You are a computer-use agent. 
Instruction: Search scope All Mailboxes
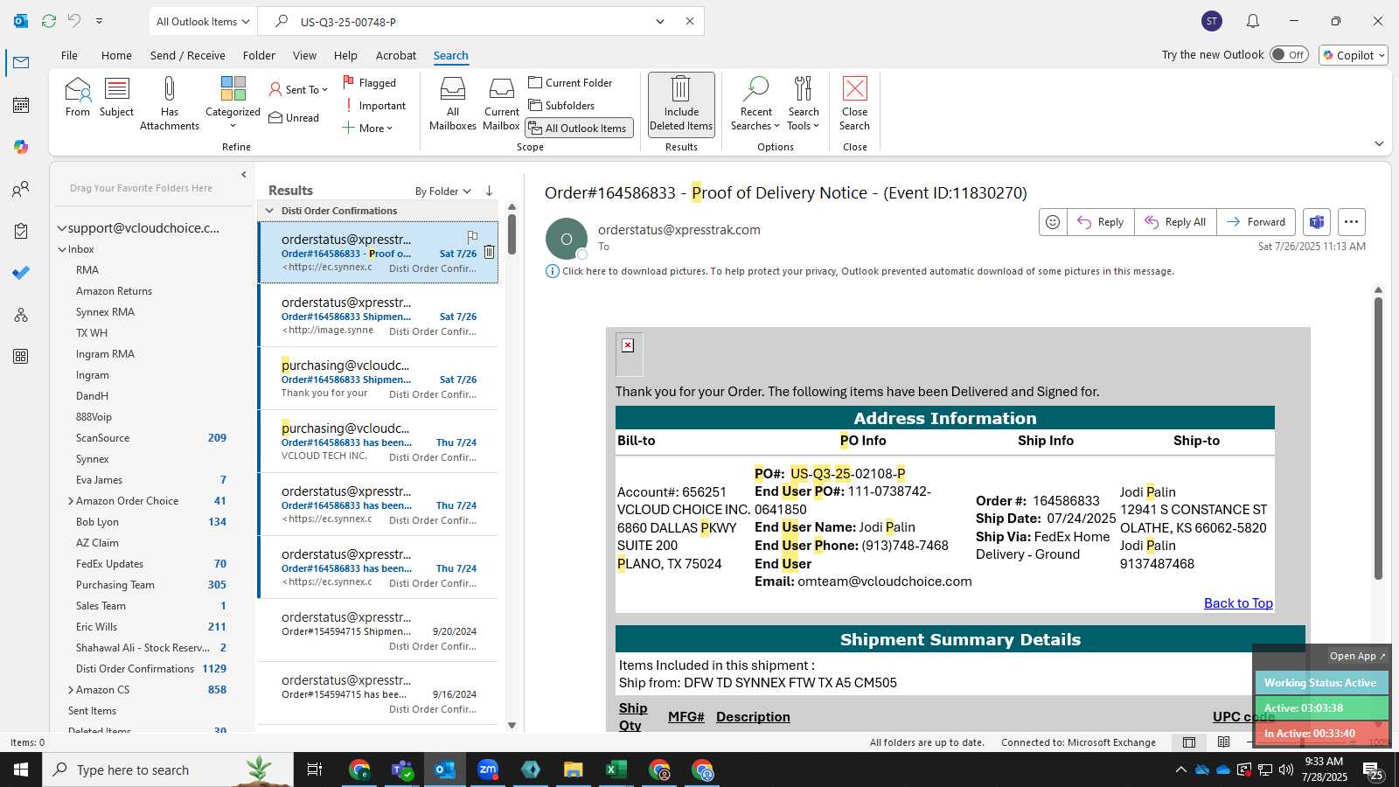453,103
